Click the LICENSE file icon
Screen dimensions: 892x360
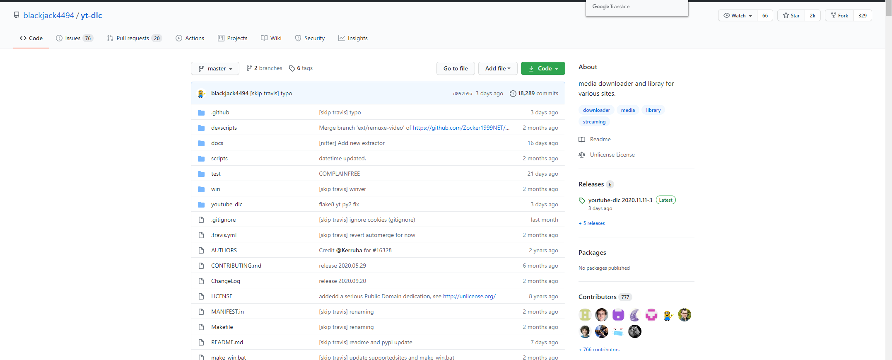coord(201,297)
